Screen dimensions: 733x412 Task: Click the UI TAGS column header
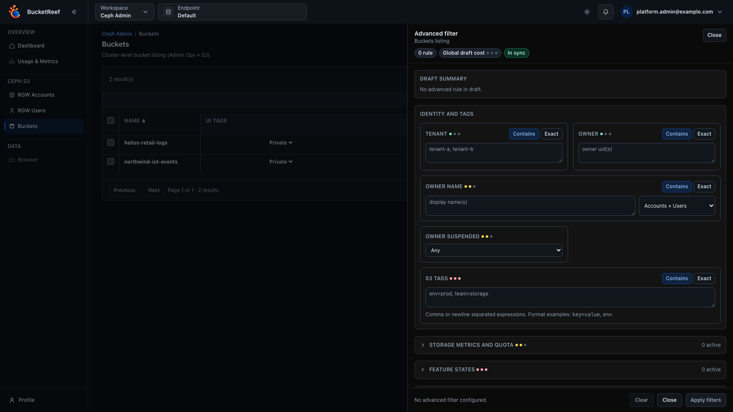(216, 121)
